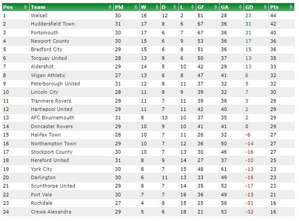Select the Team column header

point(71,7)
